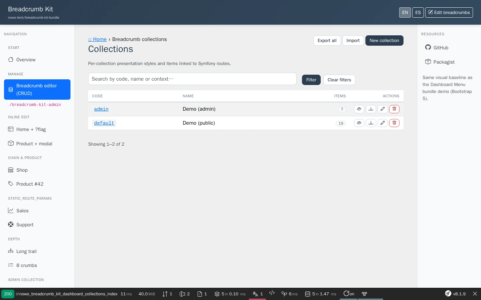Click the items badge showing 7
Screen dimensions: 481x300
342,109
